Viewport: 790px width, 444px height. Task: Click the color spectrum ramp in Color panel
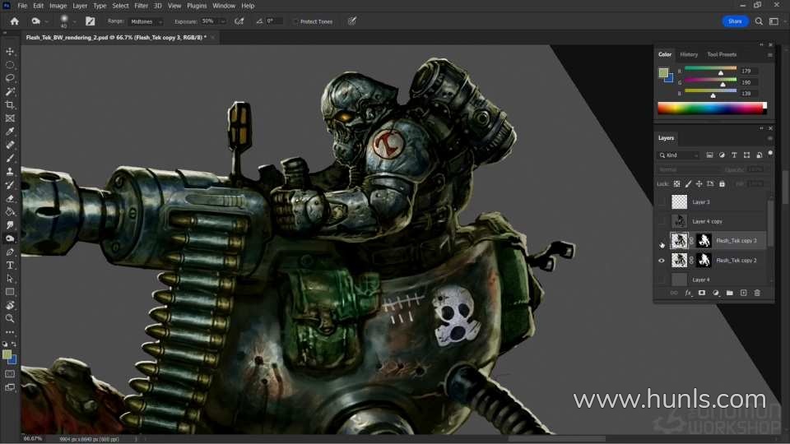coord(711,108)
